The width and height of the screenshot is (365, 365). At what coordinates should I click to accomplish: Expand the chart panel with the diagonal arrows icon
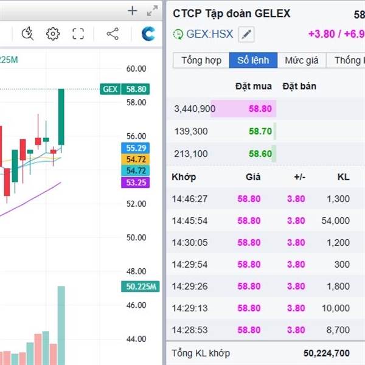[151, 10]
